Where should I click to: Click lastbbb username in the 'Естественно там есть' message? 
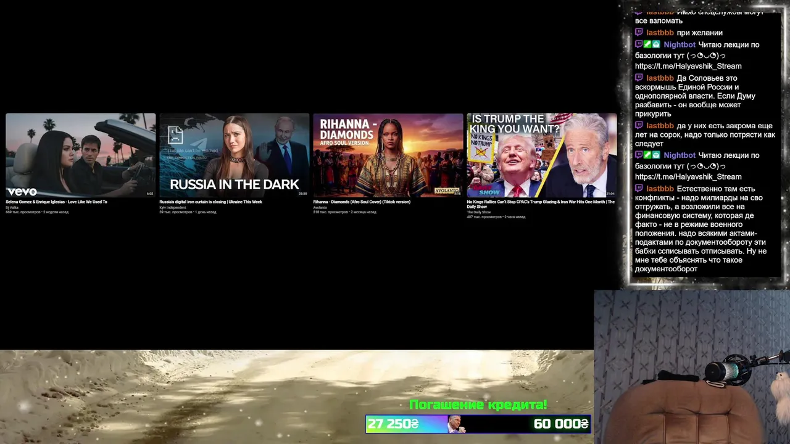coord(660,189)
